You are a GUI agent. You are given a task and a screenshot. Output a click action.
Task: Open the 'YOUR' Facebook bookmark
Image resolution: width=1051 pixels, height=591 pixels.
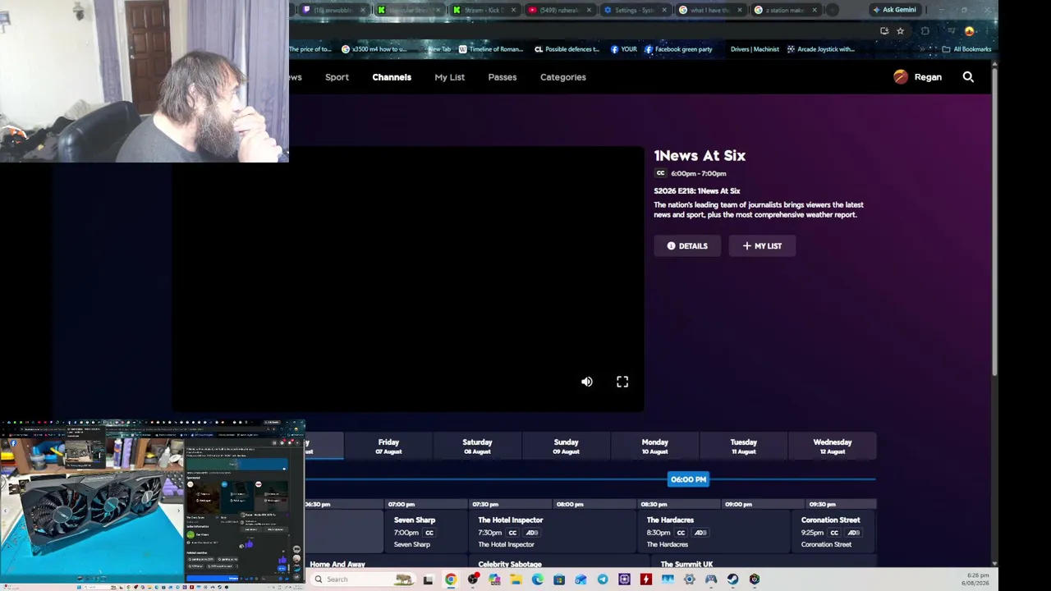[x=624, y=49]
